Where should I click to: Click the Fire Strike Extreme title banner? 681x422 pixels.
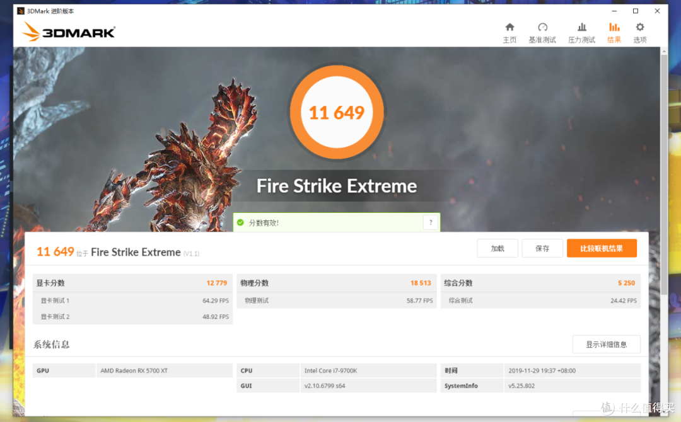click(337, 186)
